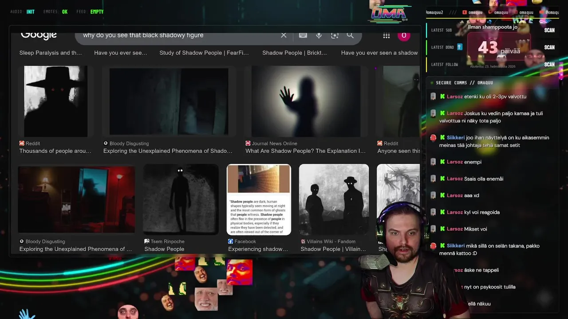Select the 'Have you ever see...' suggestion
568x319 pixels.
[x=121, y=53]
